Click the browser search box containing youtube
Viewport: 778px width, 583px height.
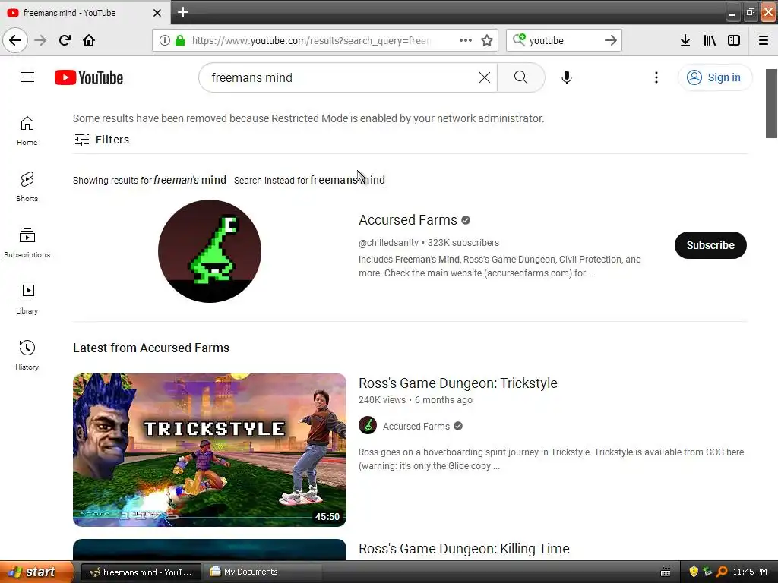[565, 40]
